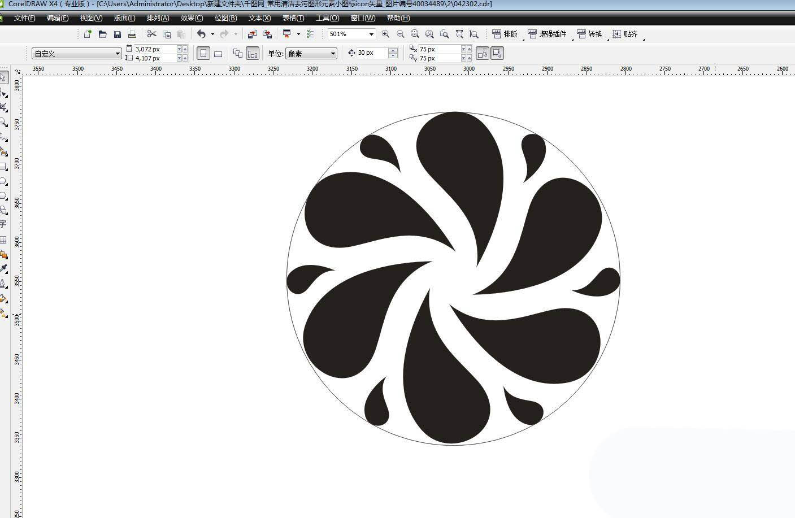
Task: Open the 文件(F) menu
Action: click(24, 18)
